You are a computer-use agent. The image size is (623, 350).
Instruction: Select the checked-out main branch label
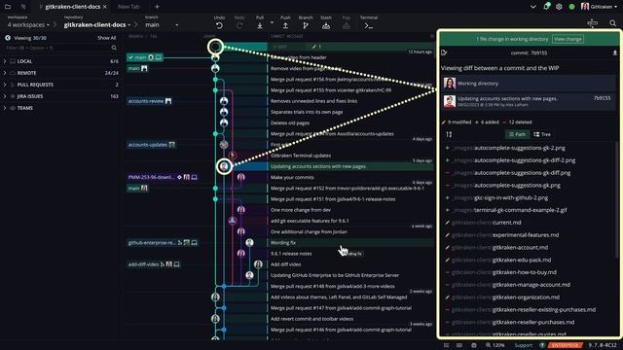point(145,57)
